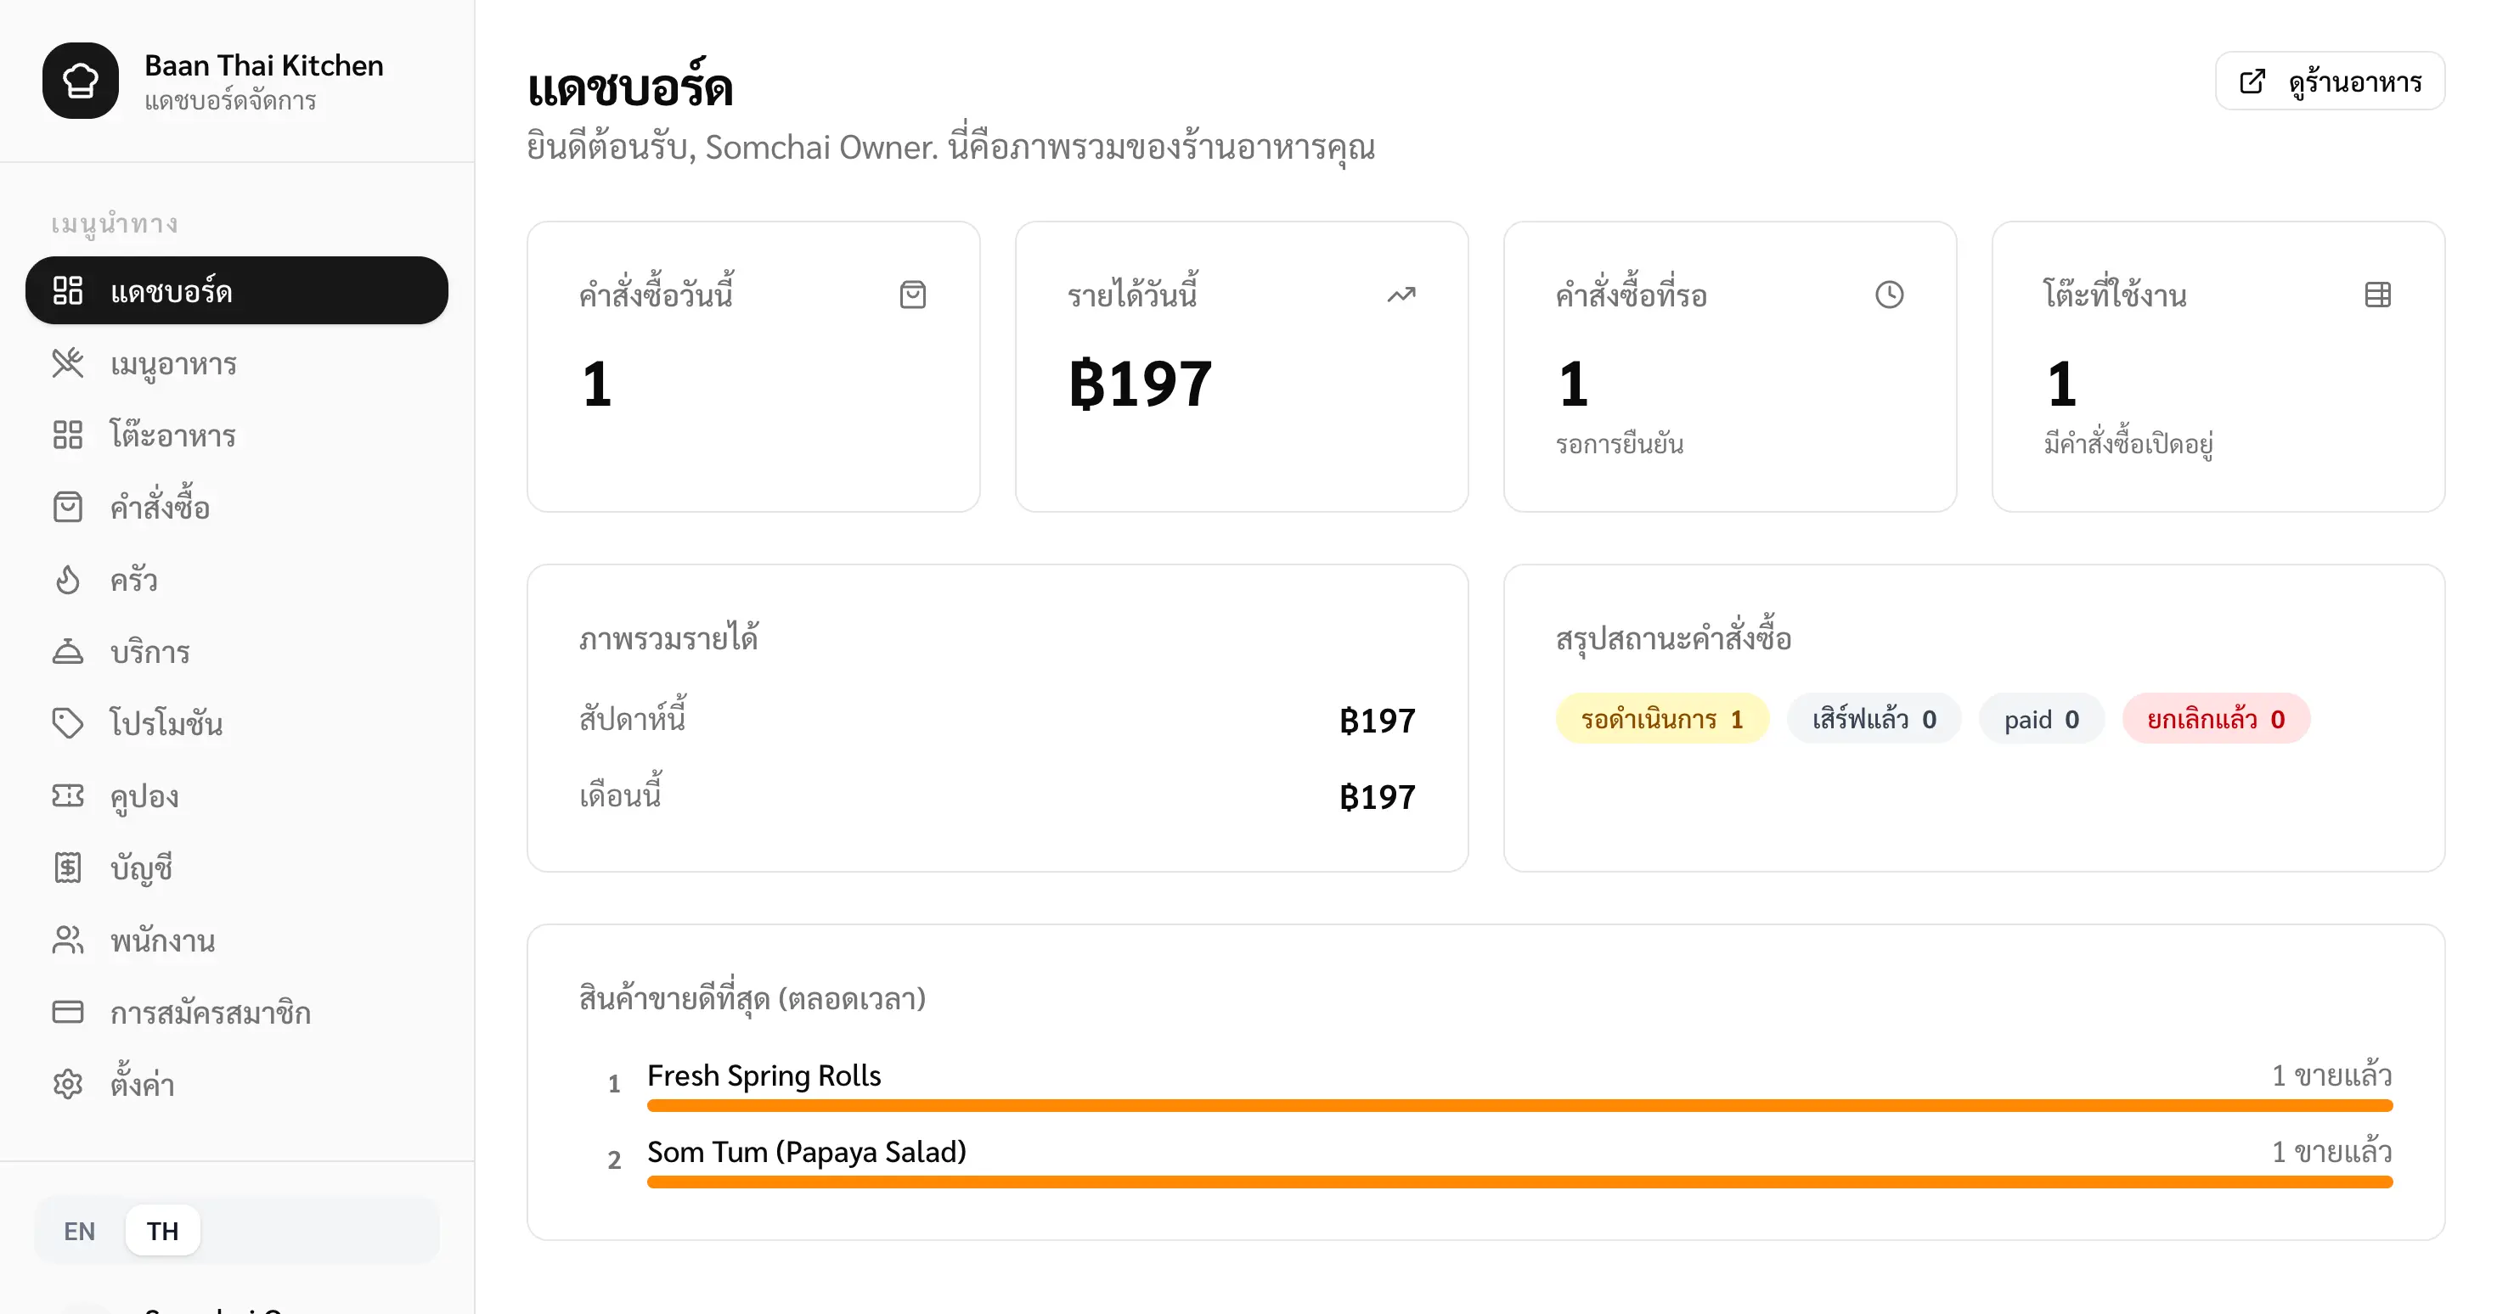Click the table icon in the โต๊ะที่ใช้งาน card
2497x1314 pixels.
2378,295
